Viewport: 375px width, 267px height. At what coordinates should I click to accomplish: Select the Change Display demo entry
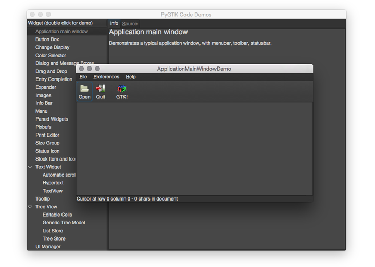53,47
